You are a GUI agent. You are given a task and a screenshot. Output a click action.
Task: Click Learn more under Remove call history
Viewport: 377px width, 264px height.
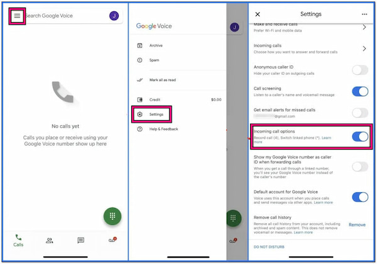[303, 233]
